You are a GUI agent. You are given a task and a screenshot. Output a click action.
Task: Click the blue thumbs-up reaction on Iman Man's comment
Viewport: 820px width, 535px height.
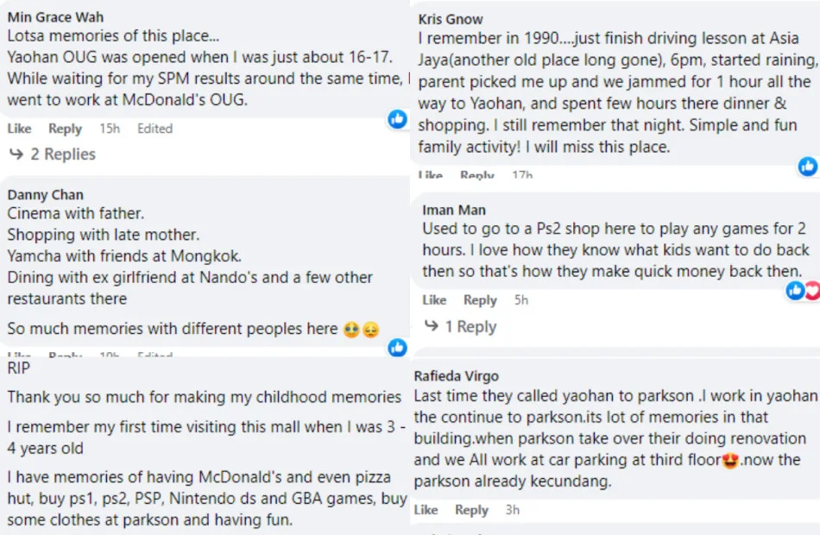(795, 291)
